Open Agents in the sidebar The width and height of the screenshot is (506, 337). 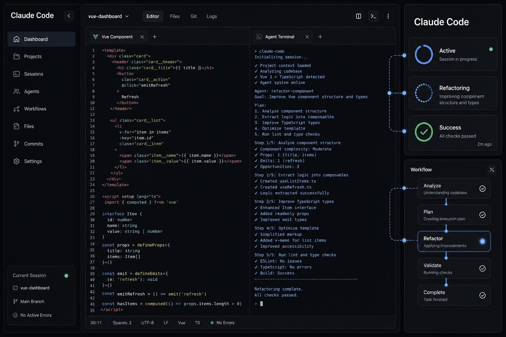click(41, 91)
